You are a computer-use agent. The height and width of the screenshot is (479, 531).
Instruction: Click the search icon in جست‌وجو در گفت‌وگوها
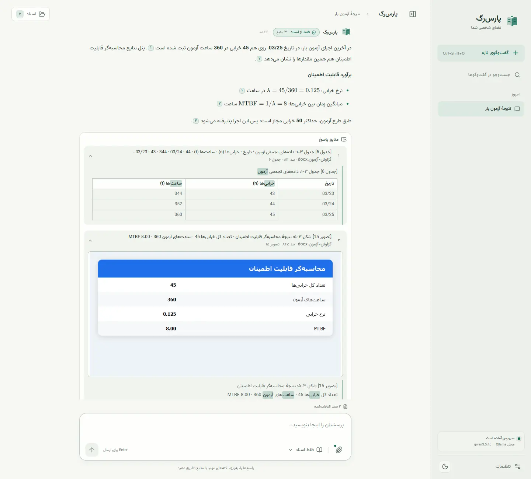click(517, 75)
